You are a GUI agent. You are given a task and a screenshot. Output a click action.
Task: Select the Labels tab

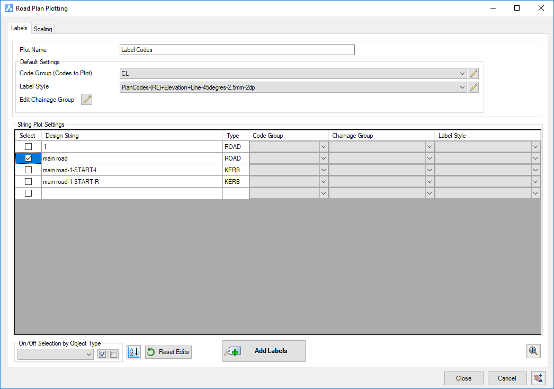click(x=19, y=28)
